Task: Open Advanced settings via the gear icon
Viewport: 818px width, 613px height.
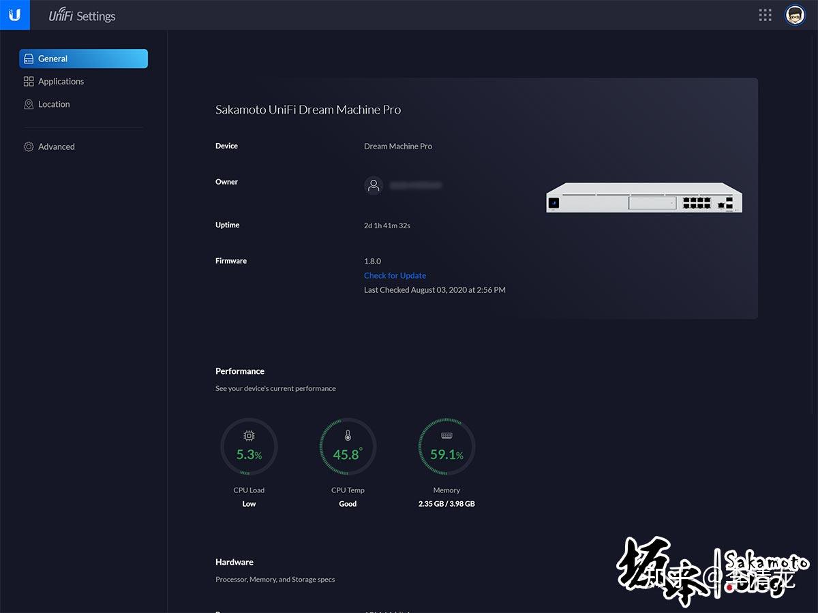Action: coord(29,146)
